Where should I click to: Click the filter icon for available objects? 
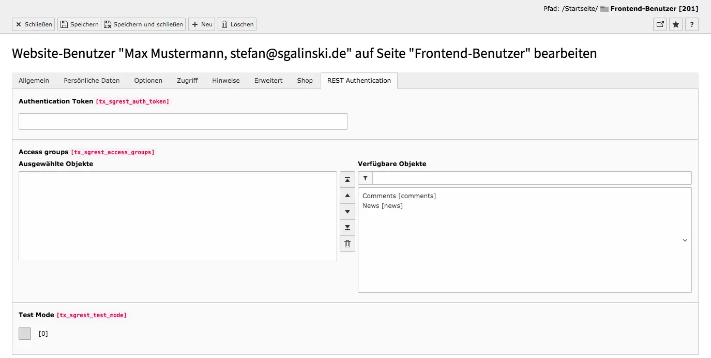(365, 178)
